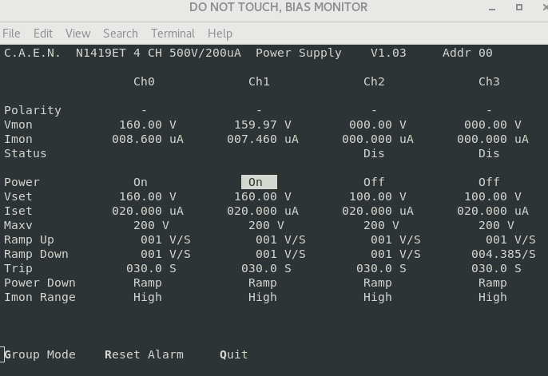Toggle the Ch3 Power Off field
548x376 pixels.
489,182
